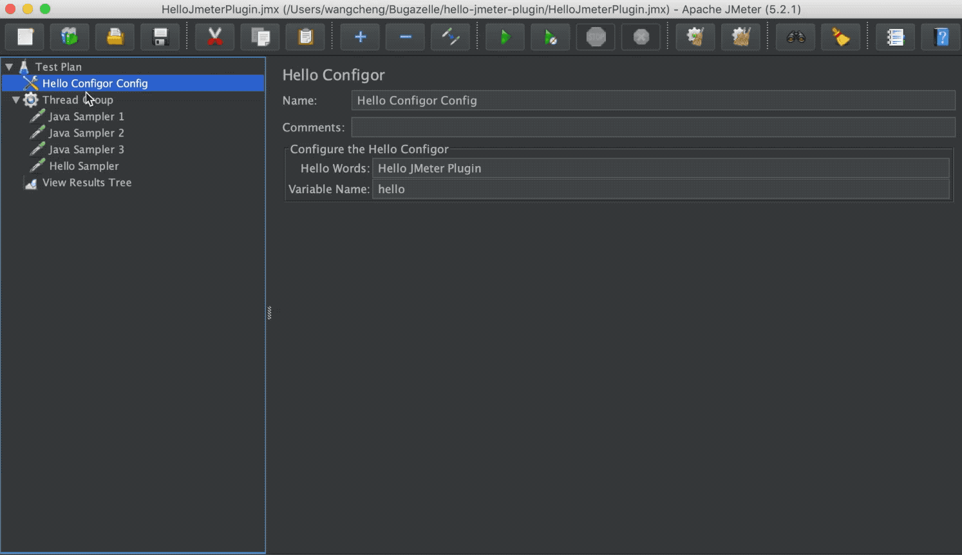Select Java Sampler 2 in tree
Screen dimensions: 962x555
pos(86,133)
